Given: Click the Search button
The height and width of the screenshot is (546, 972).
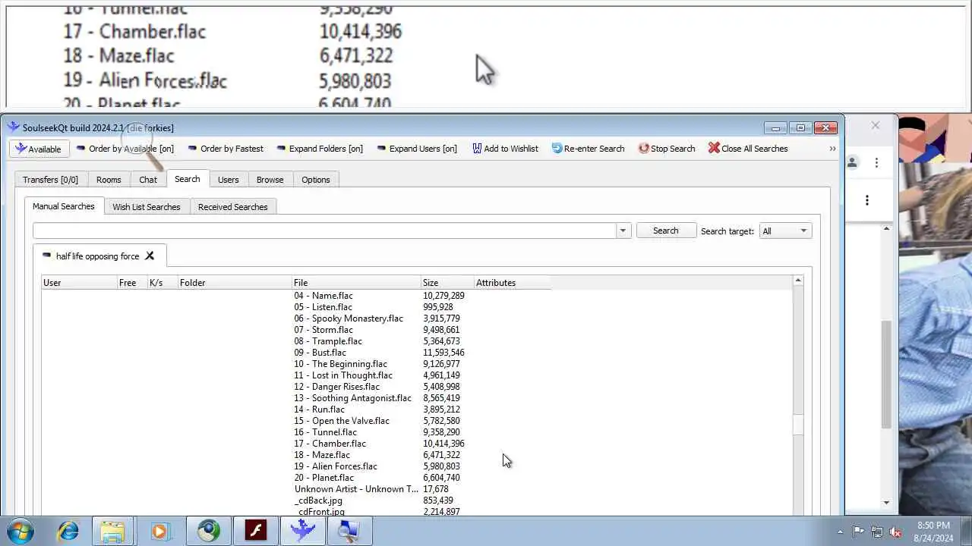Looking at the screenshot, I should pyautogui.click(x=665, y=231).
